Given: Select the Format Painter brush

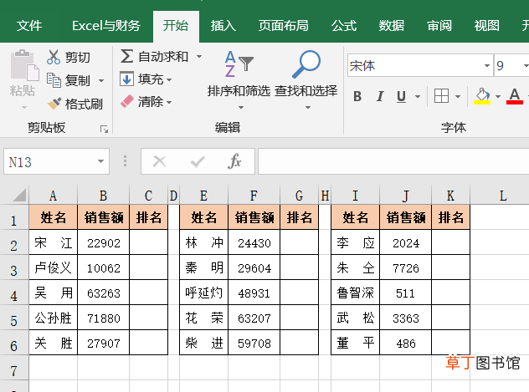Looking at the screenshot, I should pos(54,104).
